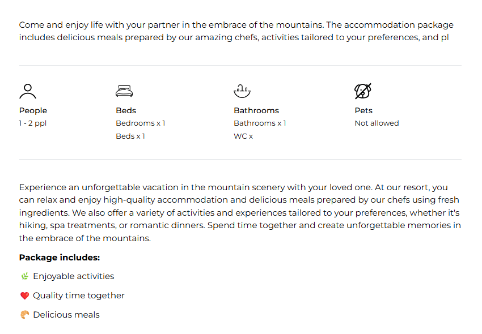The width and height of the screenshot is (482, 334).
Task: Click the green leaf emoji icon
Action: 25,276
